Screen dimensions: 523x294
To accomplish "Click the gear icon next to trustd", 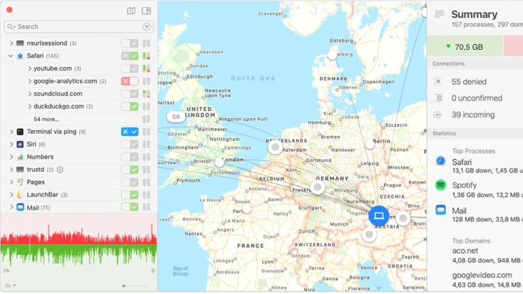I will pyautogui.click(x=60, y=170).
